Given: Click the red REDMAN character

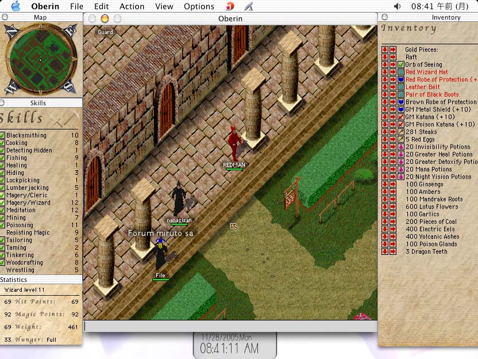Looking at the screenshot, I should (x=234, y=143).
